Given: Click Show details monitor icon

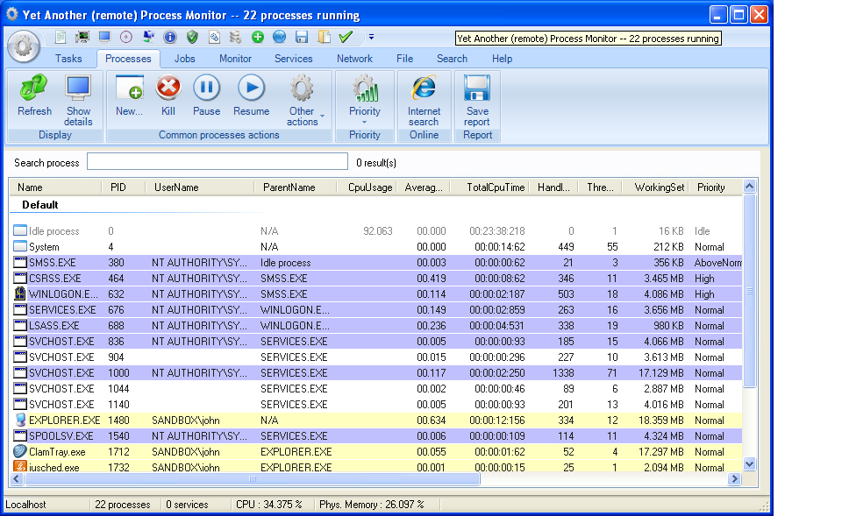Looking at the screenshot, I should click(x=78, y=98).
